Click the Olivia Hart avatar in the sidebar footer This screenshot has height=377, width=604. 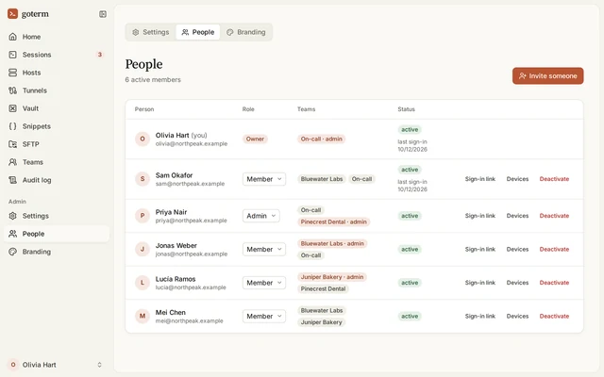(x=13, y=365)
